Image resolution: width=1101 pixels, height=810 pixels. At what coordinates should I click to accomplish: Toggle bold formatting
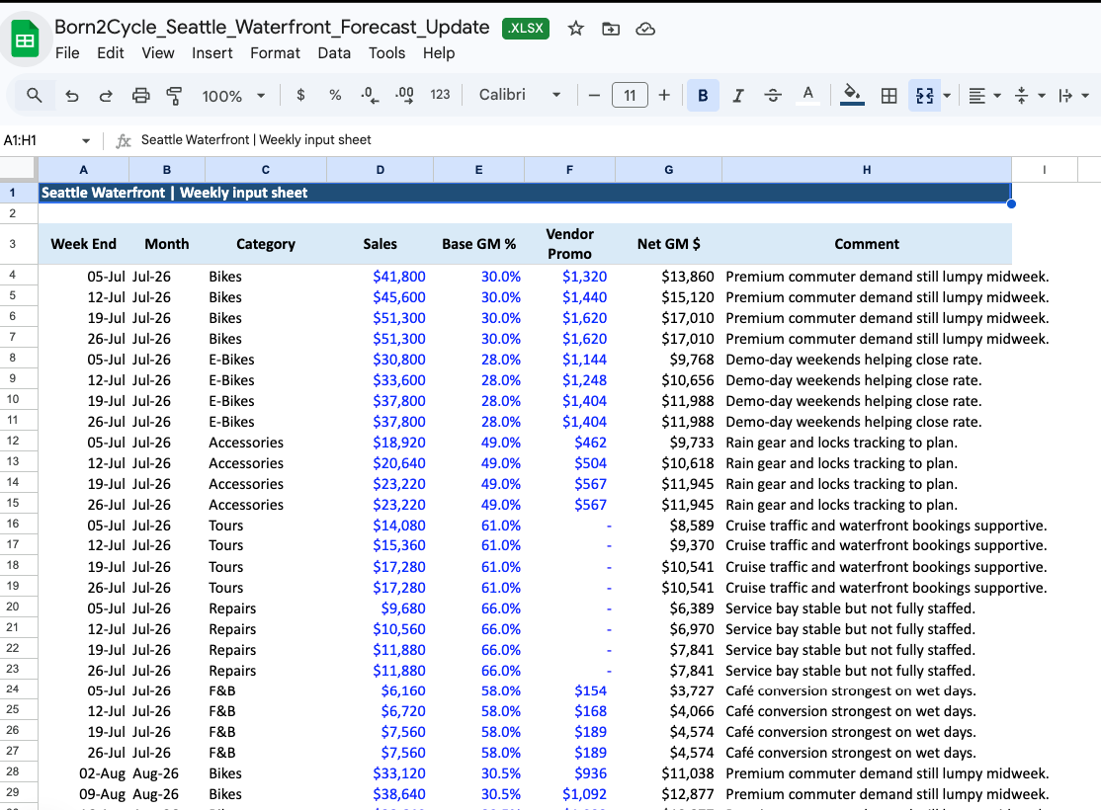tap(703, 95)
